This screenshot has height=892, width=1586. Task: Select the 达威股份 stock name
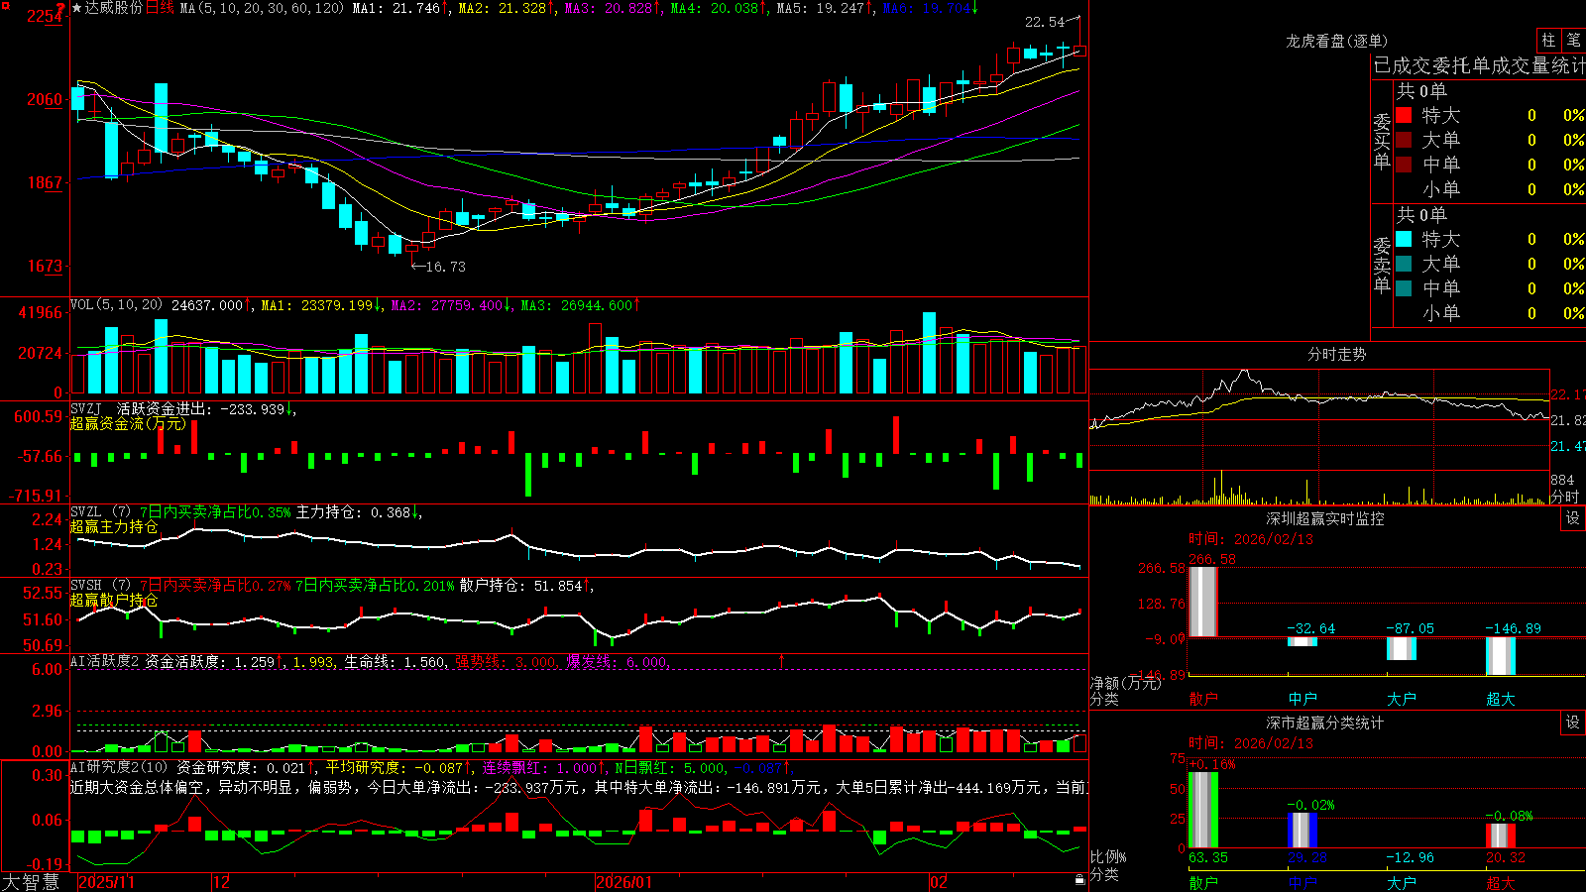coord(113,8)
